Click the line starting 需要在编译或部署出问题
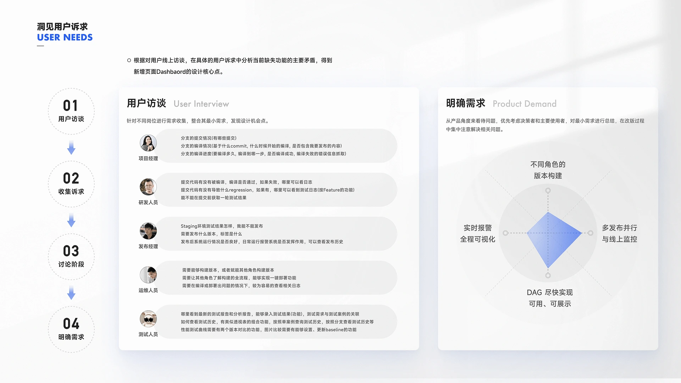The width and height of the screenshot is (681, 383). click(241, 286)
